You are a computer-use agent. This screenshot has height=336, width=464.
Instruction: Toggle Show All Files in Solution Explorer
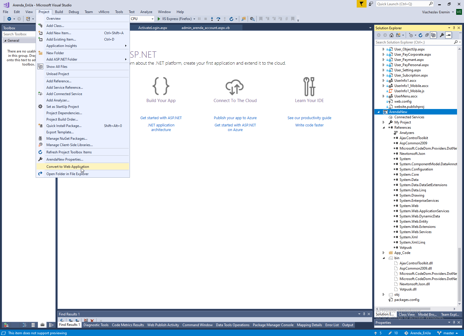[x=433, y=35]
